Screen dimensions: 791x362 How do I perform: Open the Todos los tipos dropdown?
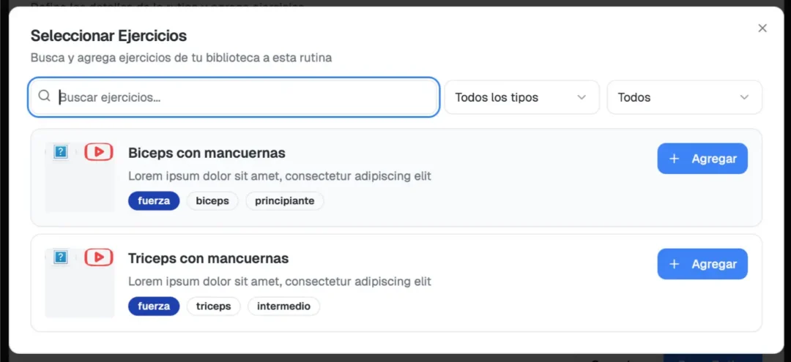[x=521, y=97]
